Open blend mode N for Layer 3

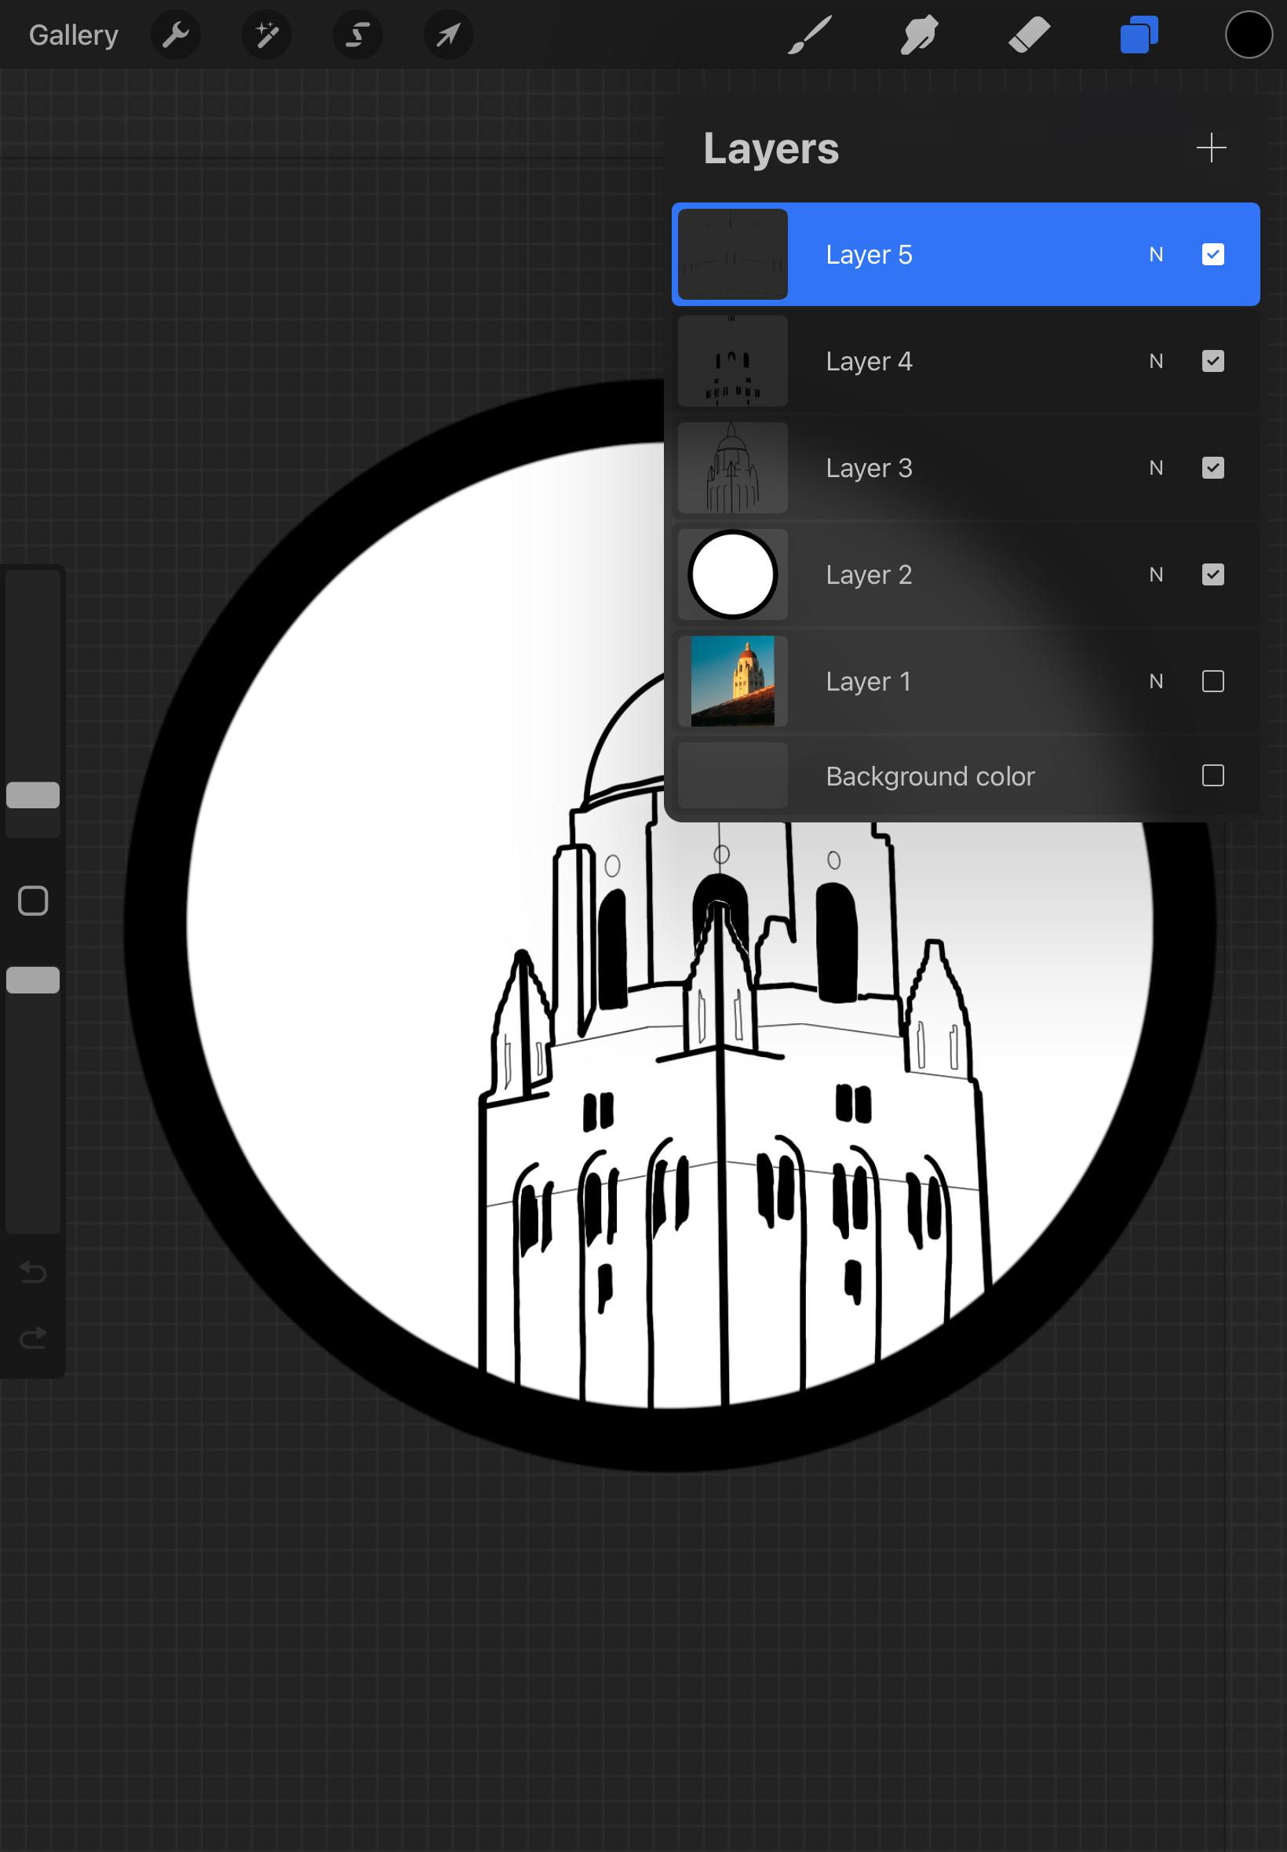click(x=1157, y=468)
